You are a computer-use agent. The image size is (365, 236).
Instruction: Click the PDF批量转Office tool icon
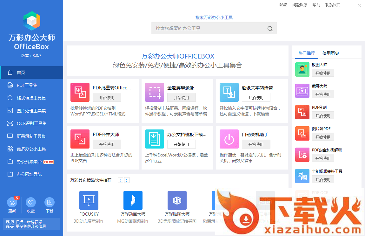(x=80, y=92)
